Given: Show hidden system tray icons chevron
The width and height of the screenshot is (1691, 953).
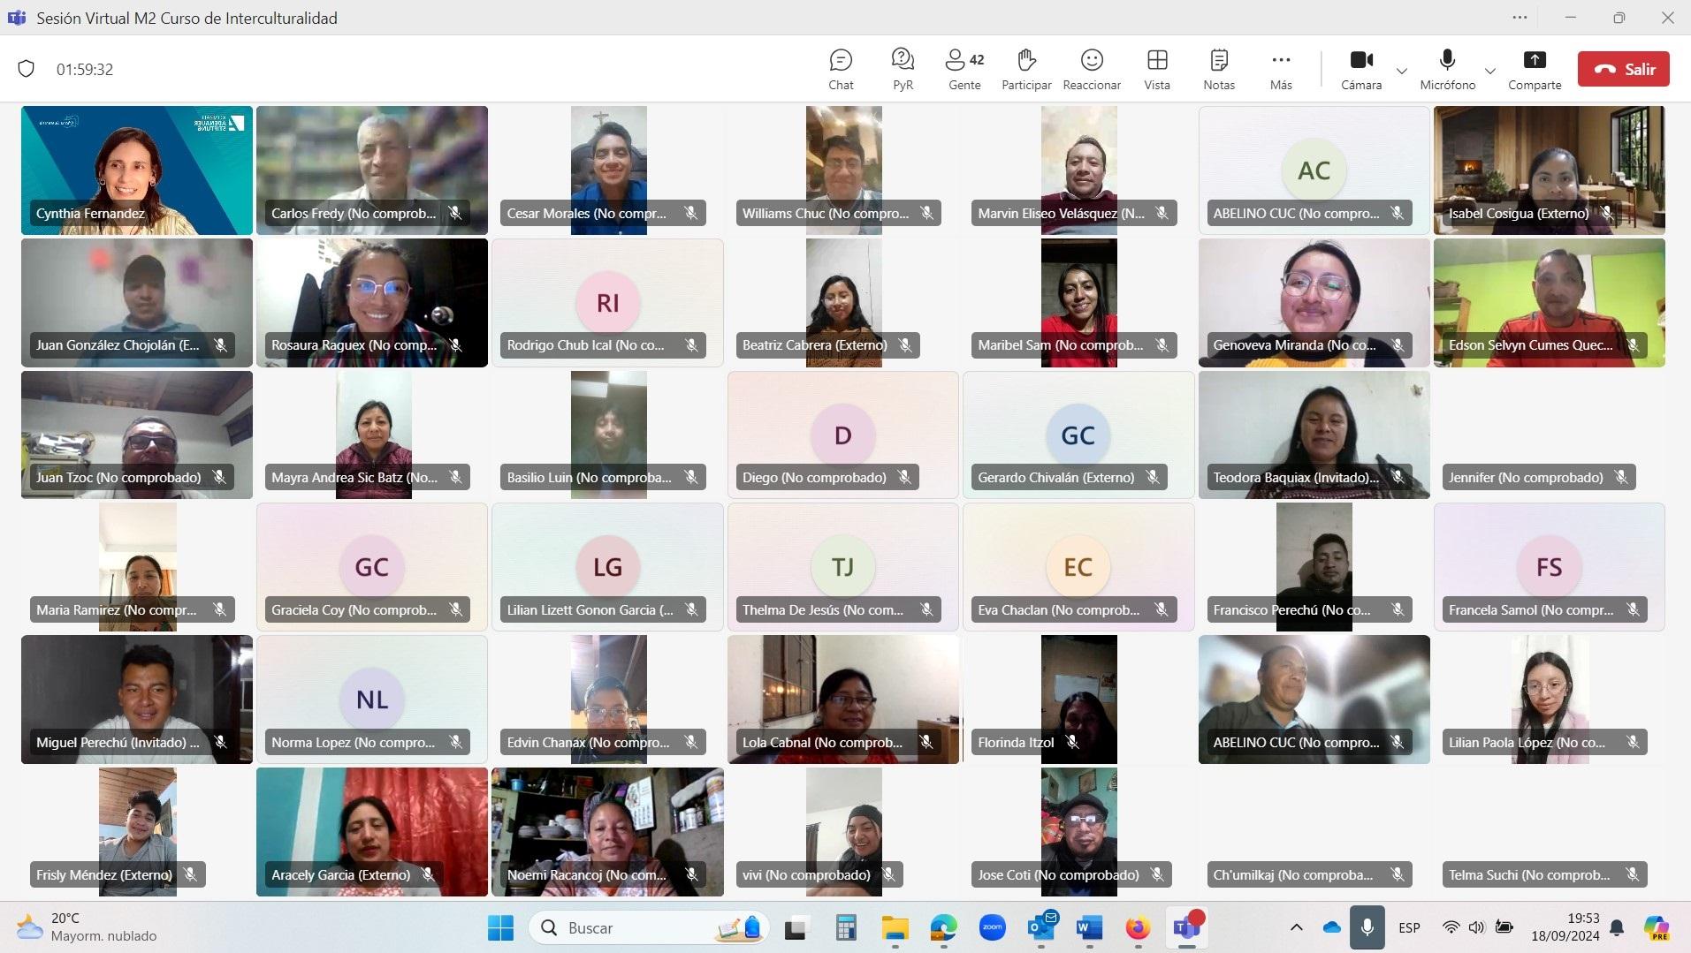Looking at the screenshot, I should [1296, 927].
